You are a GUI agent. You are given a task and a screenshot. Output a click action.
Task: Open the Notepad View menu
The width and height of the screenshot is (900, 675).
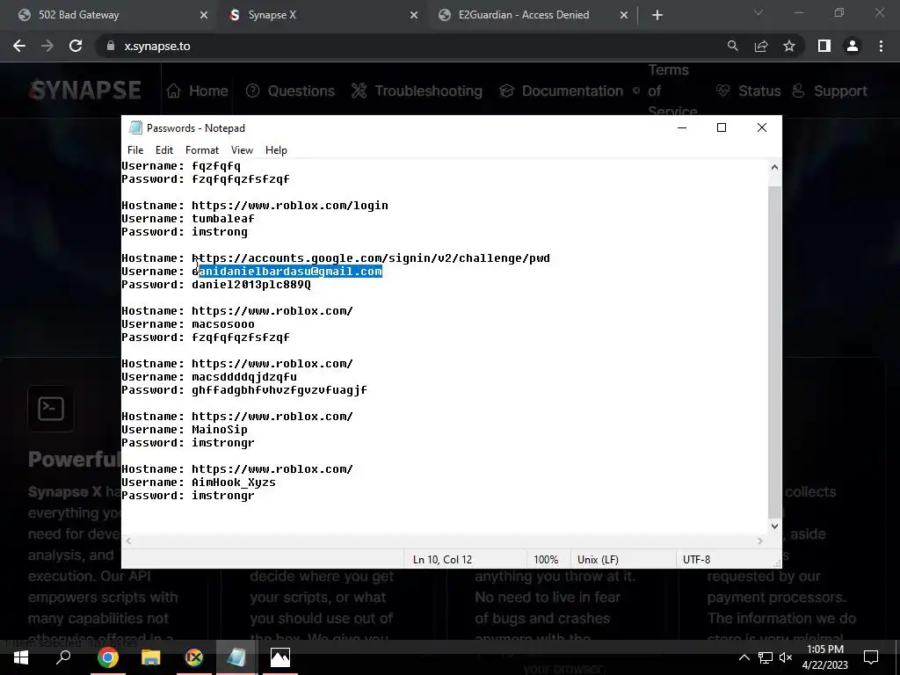(x=242, y=149)
